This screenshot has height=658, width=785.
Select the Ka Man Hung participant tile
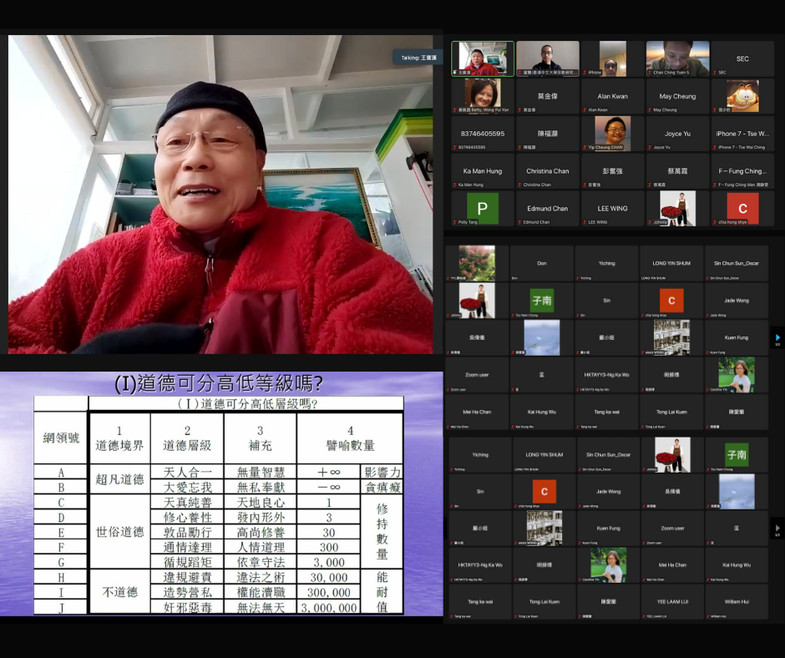coord(482,170)
